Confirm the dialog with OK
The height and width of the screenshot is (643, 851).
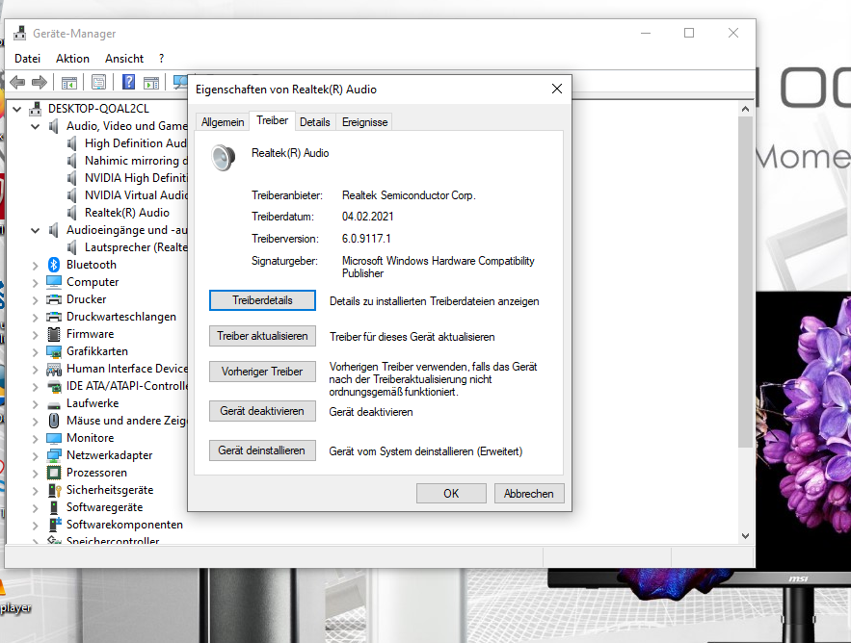tap(451, 494)
